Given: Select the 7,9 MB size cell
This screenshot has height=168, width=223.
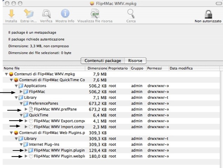Looking at the screenshot, I should pyautogui.click(x=100, y=74).
